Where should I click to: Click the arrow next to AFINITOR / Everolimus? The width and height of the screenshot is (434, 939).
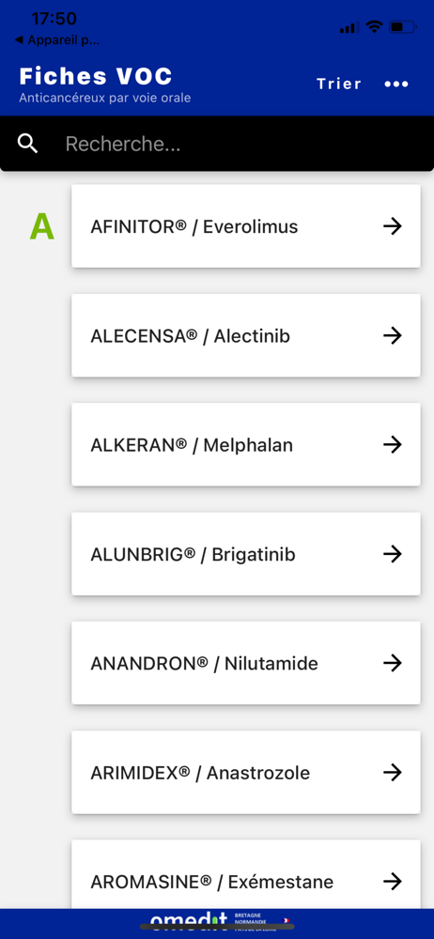click(393, 226)
